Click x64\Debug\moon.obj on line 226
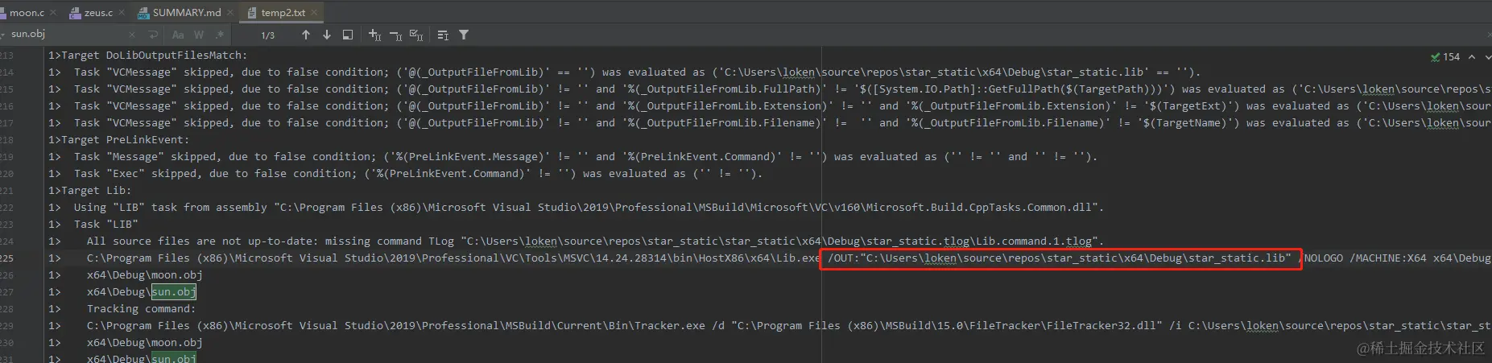Viewport: 1492px width, 363px height. (x=145, y=275)
